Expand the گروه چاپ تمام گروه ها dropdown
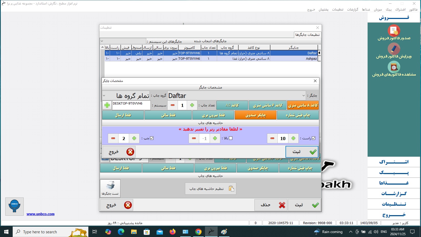 [104, 96]
